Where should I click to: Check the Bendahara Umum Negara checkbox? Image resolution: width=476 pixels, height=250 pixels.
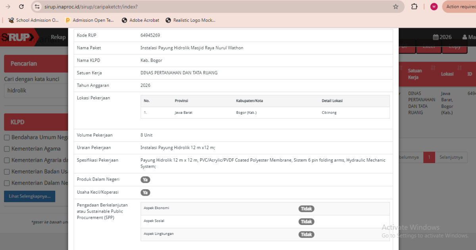pos(7,137)
